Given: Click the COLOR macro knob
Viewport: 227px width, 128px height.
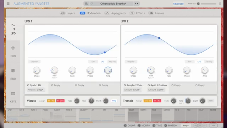Looking at the screenshot, I should coord(125,126).
